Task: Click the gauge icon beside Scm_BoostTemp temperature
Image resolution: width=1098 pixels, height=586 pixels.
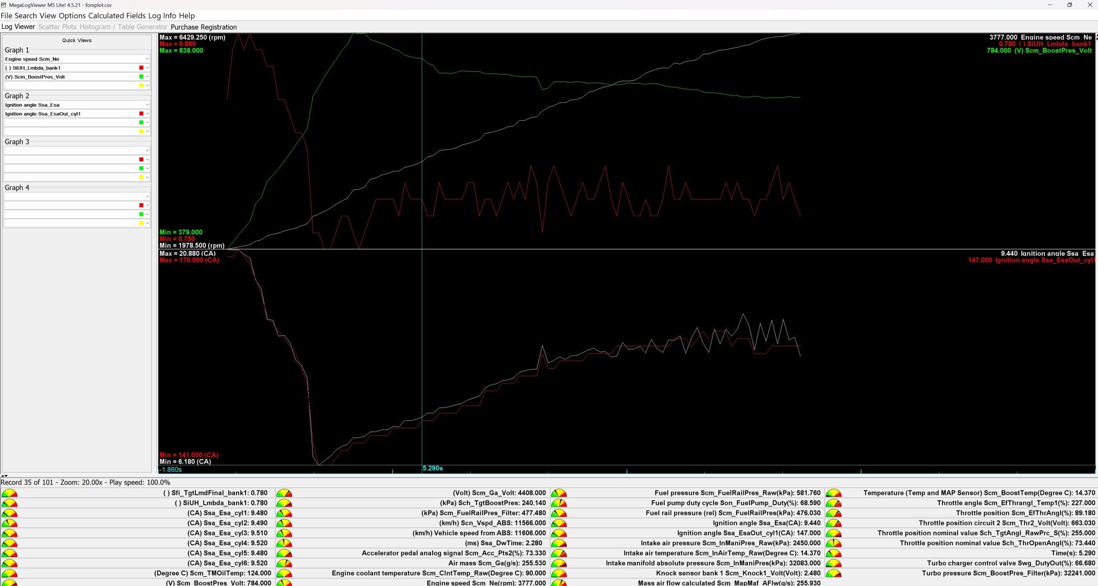Action: pyautogui.click(x=834, y=493)
